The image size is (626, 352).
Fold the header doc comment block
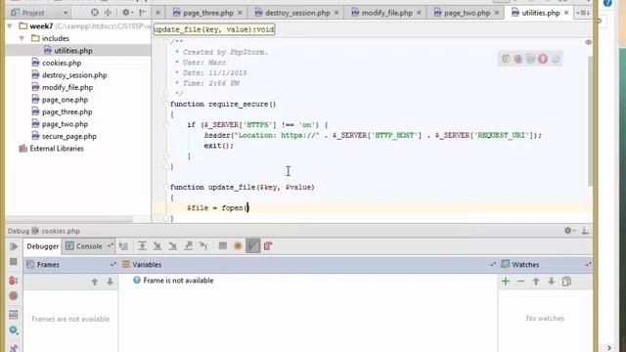click(x=166, y=42)
